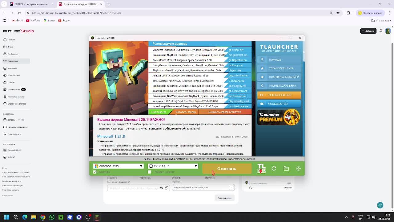Screen dimensions: 394x222
Task: Click the play.mcmine.net server address
Action: tap(238, 76)
